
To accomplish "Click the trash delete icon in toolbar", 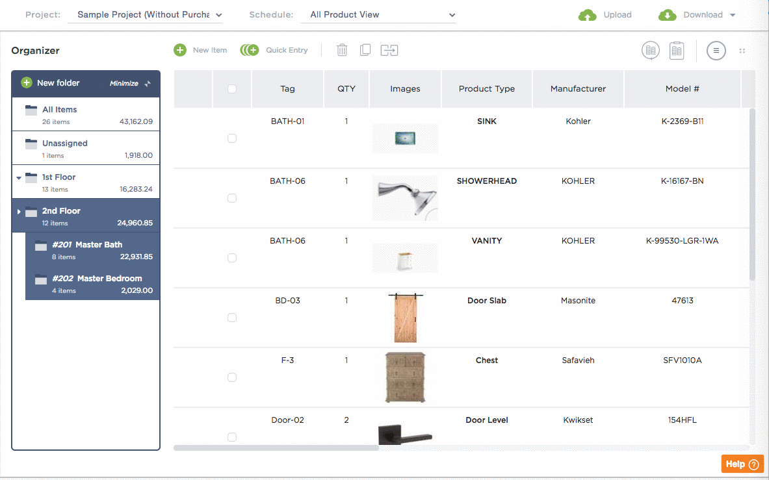I will point(342,50).
